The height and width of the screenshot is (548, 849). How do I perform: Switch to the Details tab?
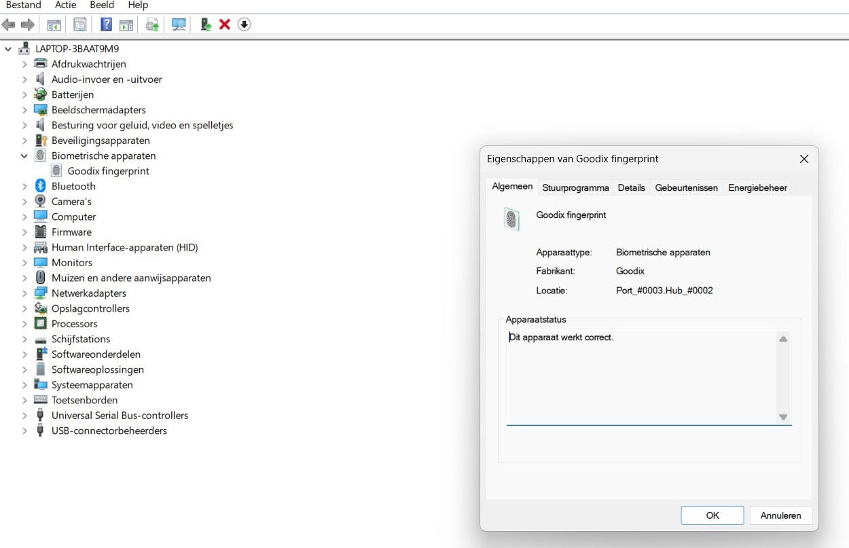(632, 187)
